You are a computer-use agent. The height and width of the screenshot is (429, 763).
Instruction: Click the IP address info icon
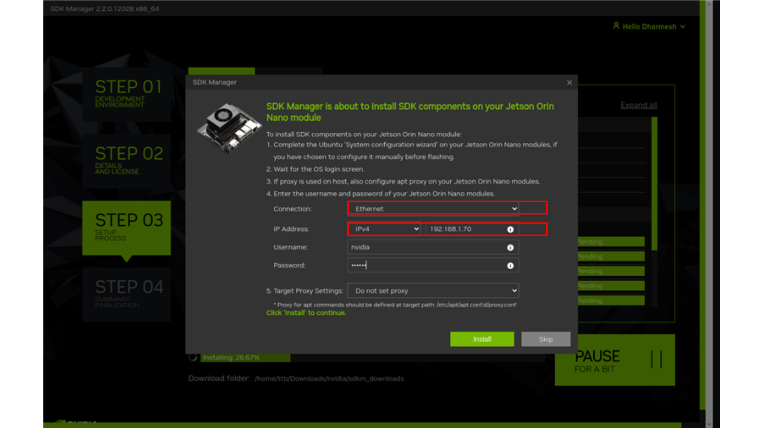pyautogui.click(x=510, y=229)
